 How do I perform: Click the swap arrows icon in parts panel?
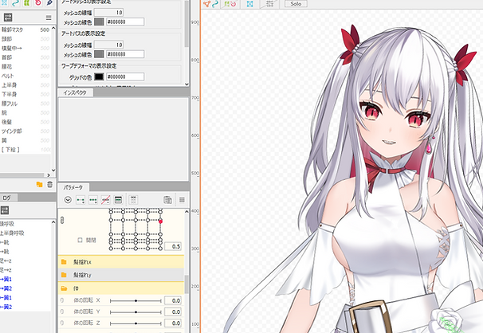click(x=8, y=18)
